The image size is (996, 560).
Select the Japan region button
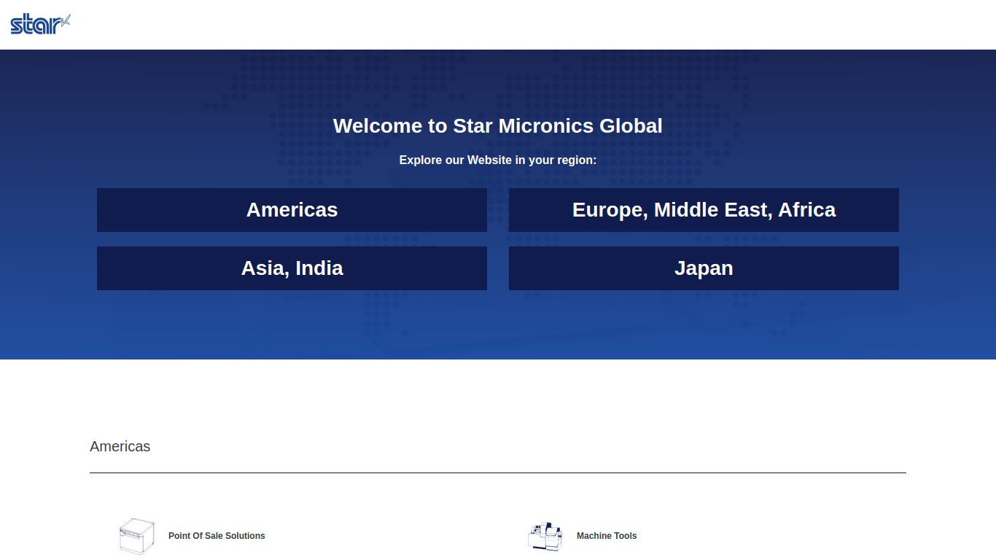tap(704, 268)
